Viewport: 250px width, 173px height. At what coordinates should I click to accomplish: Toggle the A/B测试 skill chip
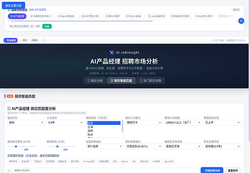click(x=156, y=161)
